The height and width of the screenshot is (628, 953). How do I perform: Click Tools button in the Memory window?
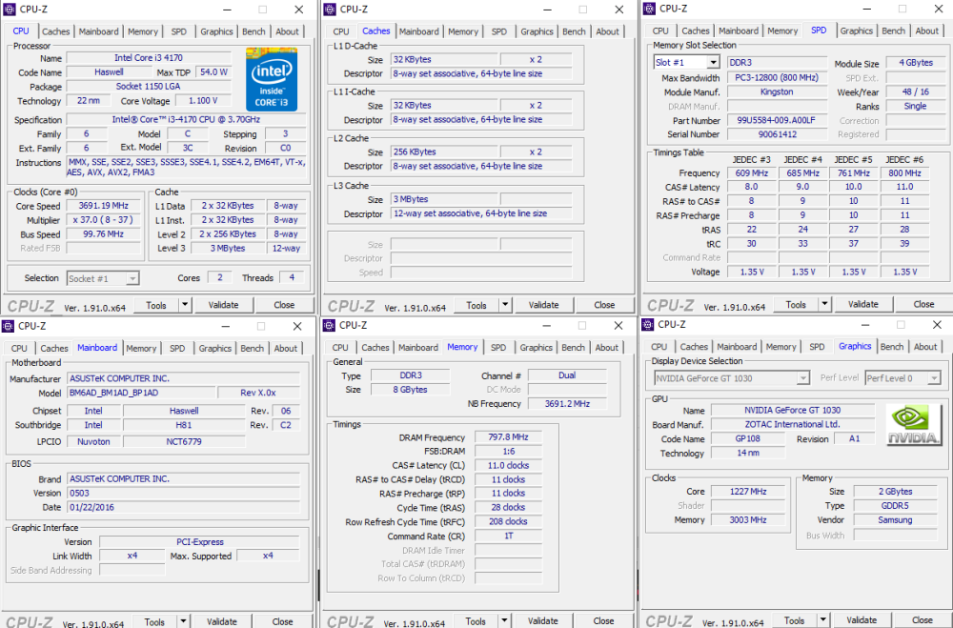[x=476, y=620]
